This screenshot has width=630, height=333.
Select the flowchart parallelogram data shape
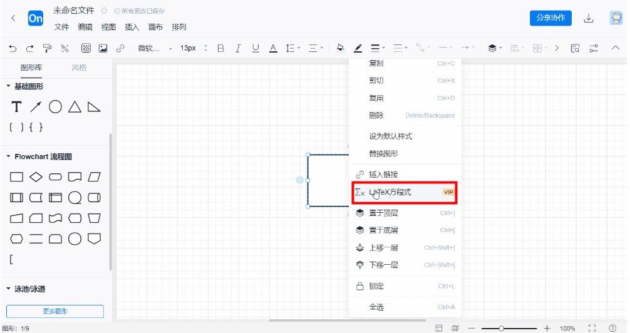(x=94, y=177)
